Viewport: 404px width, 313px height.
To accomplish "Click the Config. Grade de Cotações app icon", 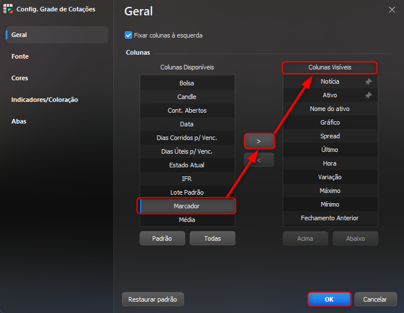I will tap(8, 9).
